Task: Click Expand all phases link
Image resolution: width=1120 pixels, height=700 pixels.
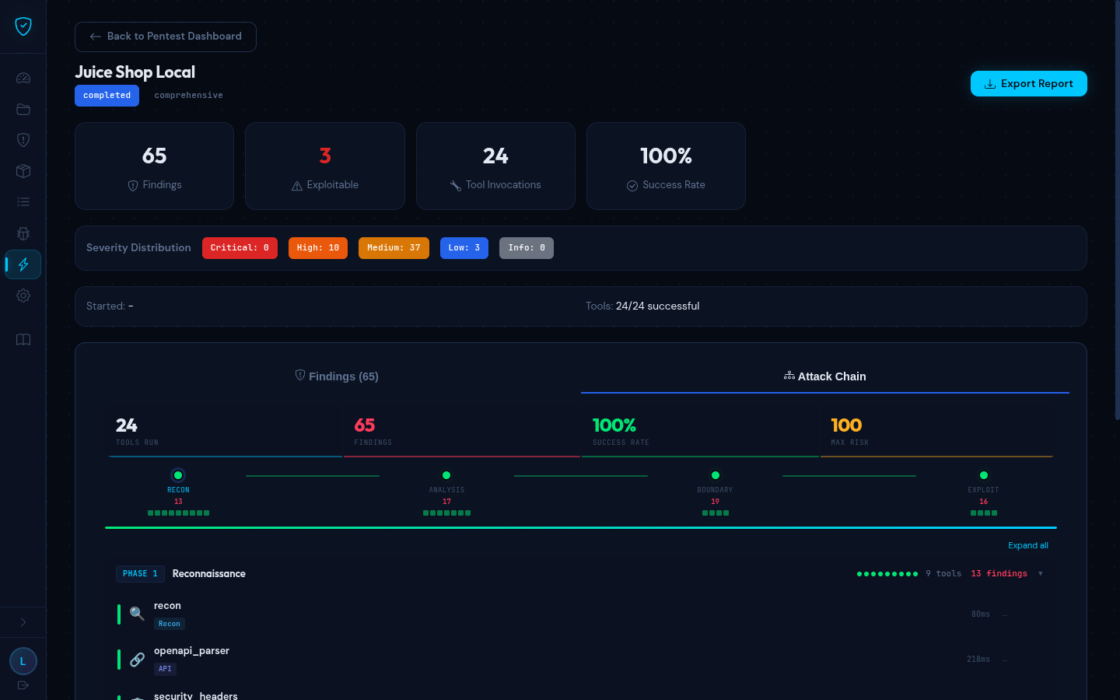Action: pyautogui.click(x=1027, y=545)
